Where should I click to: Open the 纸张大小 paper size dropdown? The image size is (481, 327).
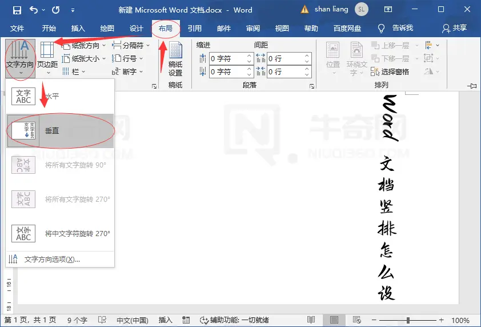83,58
